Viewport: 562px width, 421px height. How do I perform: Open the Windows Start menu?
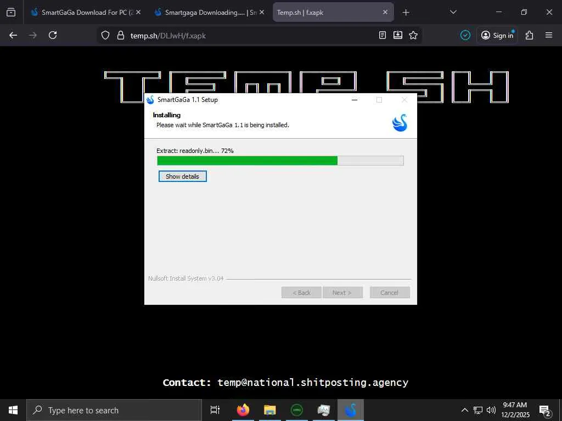(x=13, y=410)
